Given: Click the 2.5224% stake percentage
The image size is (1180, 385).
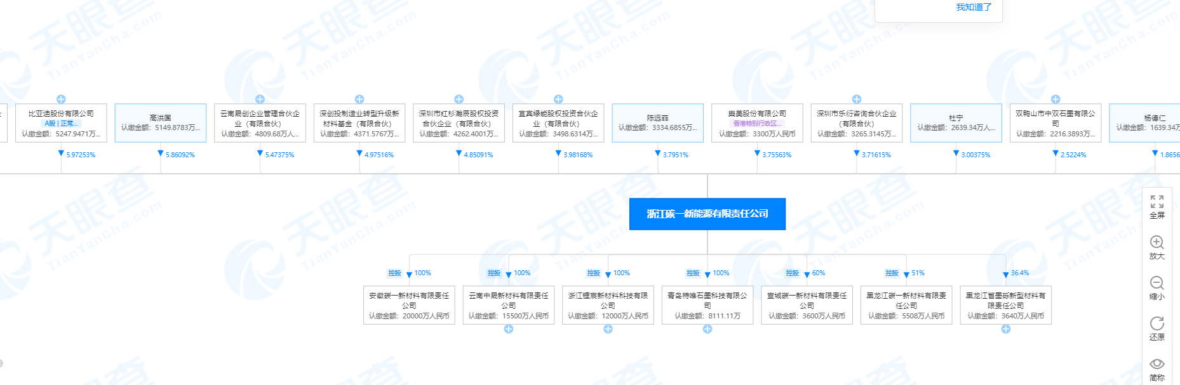Looking at the screenshot, I should pos(1073,155).
